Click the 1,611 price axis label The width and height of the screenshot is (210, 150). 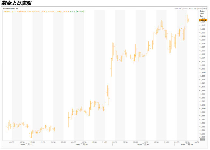pos(202,33)
